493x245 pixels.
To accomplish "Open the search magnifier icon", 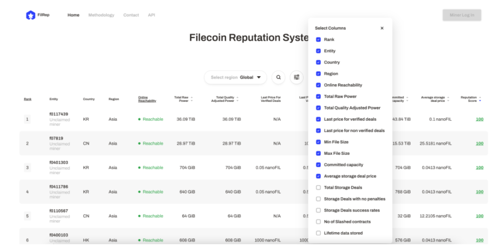I will [x=278, y=77].
